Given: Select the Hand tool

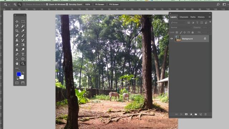Looking at the screenshot, I should click(x=17, y=63).
